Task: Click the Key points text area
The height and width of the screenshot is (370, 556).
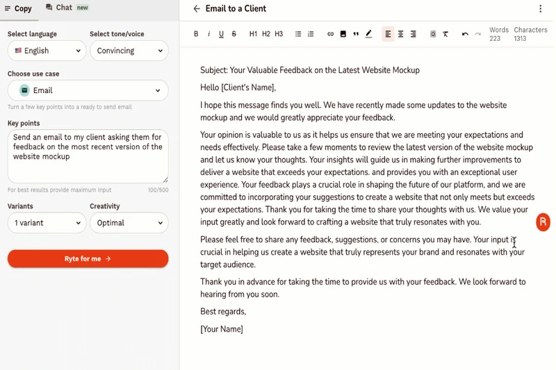Action: [x=88, y=156]
